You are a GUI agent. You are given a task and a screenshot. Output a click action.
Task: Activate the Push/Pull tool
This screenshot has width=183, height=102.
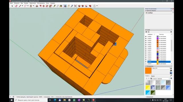tap(37, 6)
